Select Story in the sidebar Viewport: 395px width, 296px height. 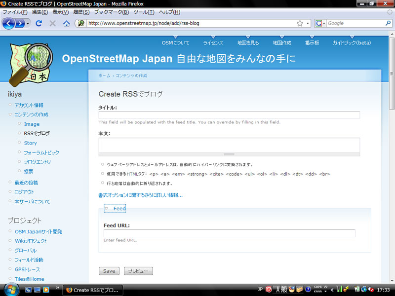[31, 143]
